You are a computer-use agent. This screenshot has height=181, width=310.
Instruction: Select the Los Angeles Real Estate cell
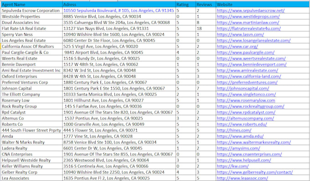(31, 41)
